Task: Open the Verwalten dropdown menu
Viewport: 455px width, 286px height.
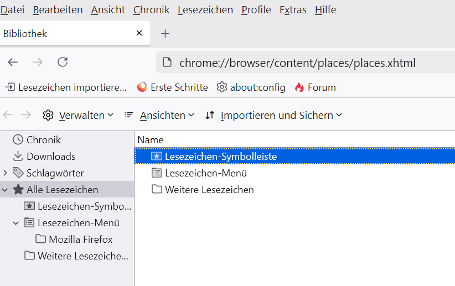Action: (x=78, y=115)
